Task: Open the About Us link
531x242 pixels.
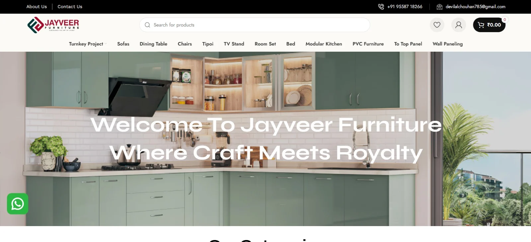Action: pos(37,7)
